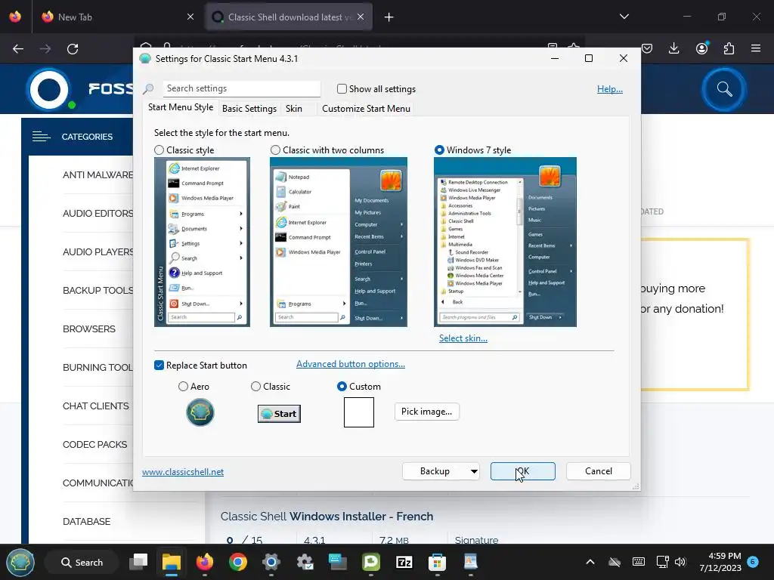Select the Classic Shell download browser tab
The height and width of the screenshot is (580, 774).
pos(288,17)
